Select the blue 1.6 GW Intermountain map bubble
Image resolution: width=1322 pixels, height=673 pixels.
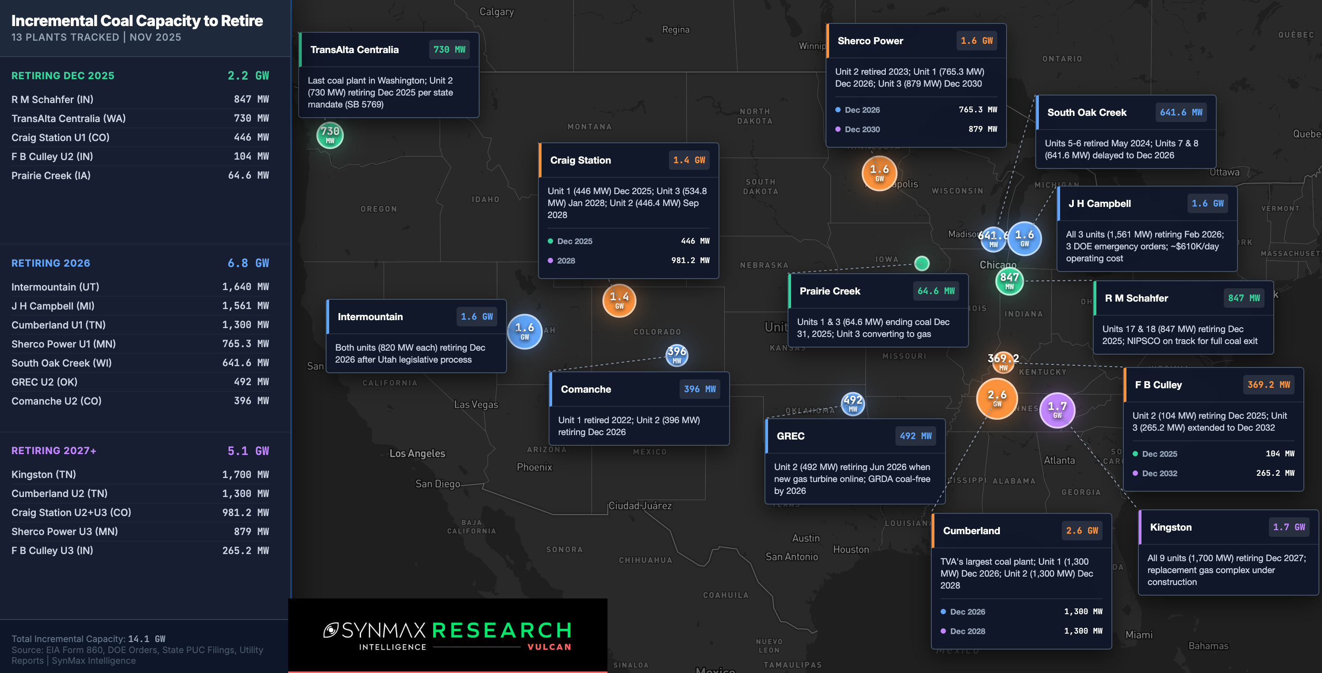click(x=524, y=331)
